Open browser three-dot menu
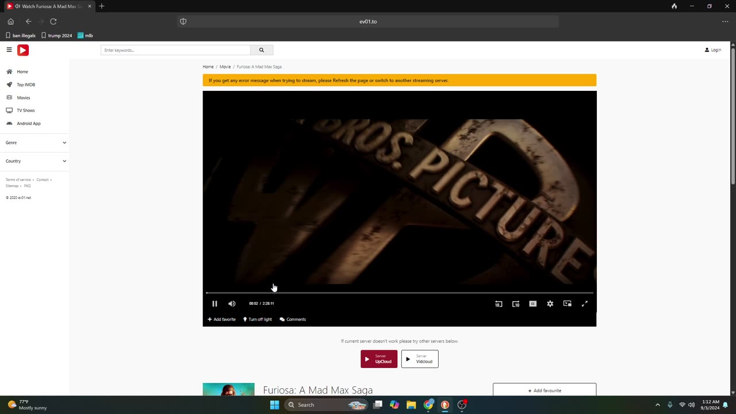736x414 pixels. click(725, 21)
